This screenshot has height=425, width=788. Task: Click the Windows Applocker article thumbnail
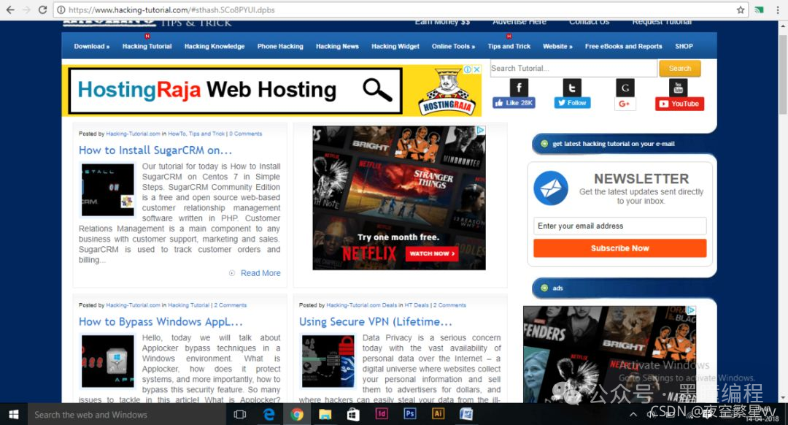point(107,361)
